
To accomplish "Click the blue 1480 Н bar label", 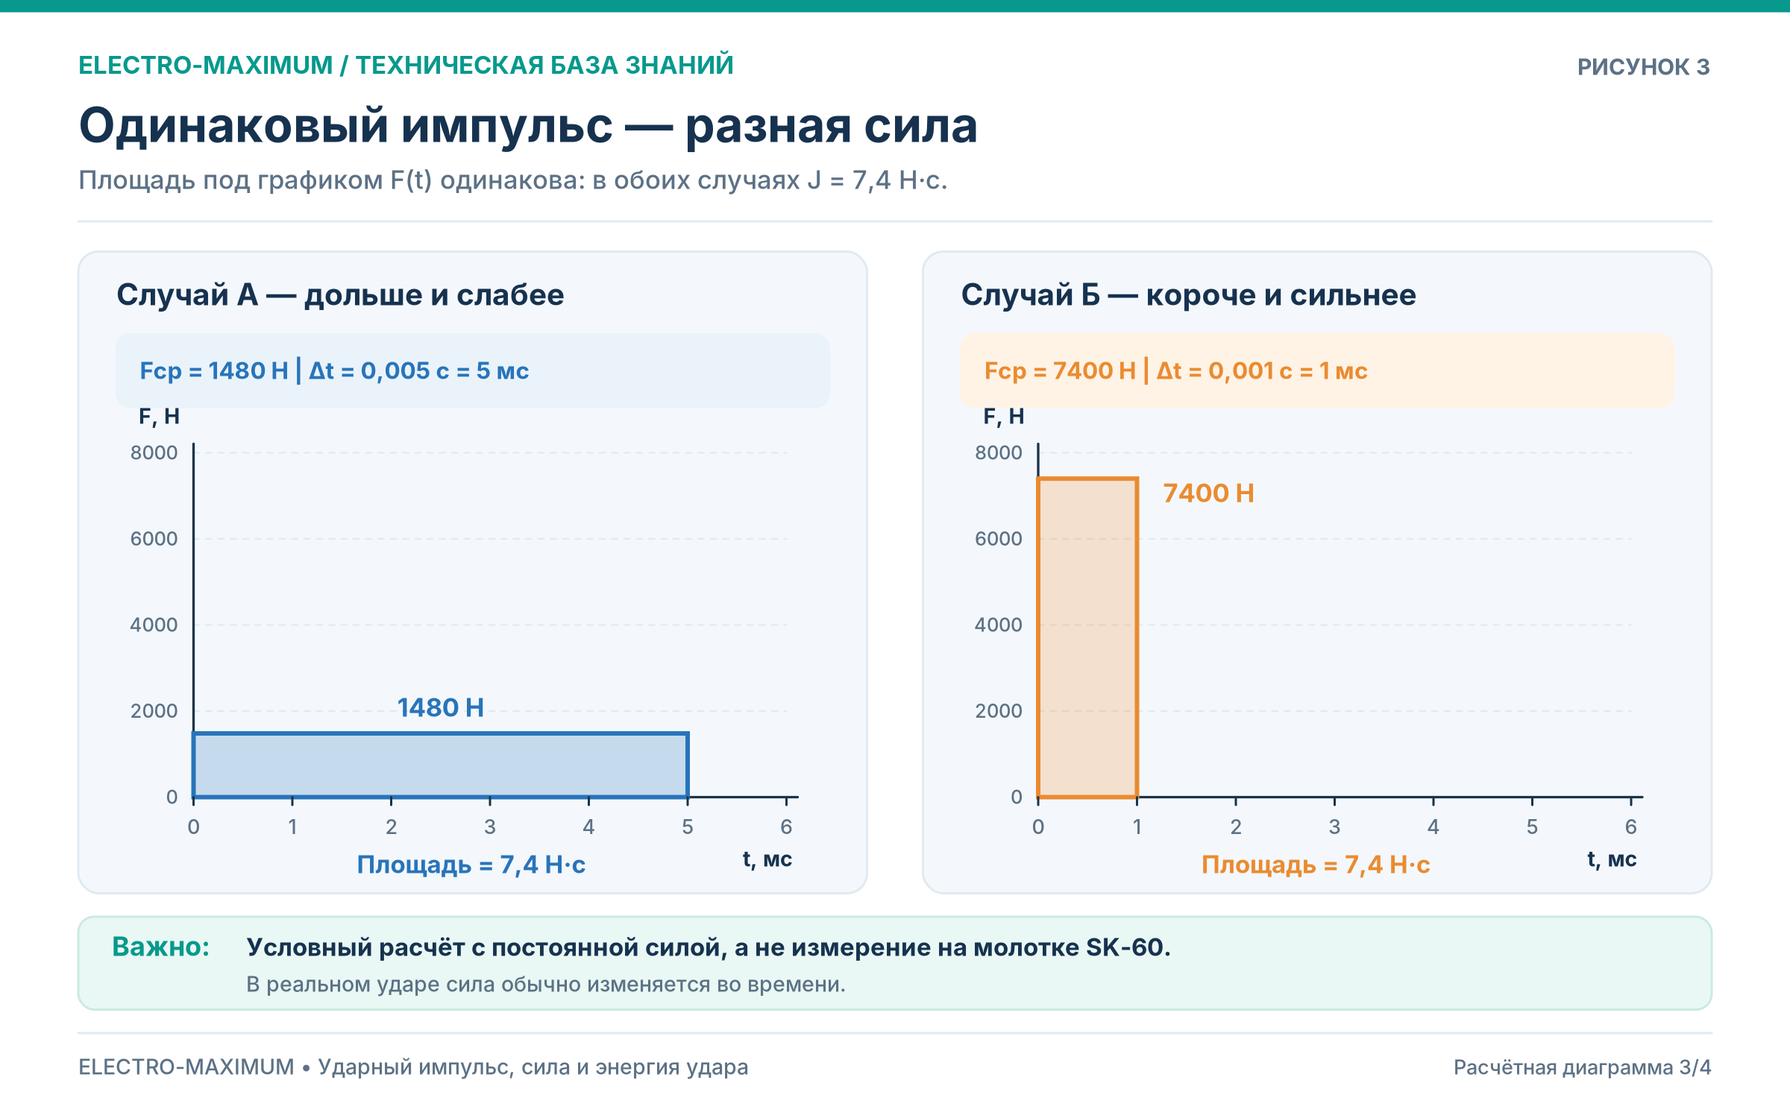I will coord(440,707).
